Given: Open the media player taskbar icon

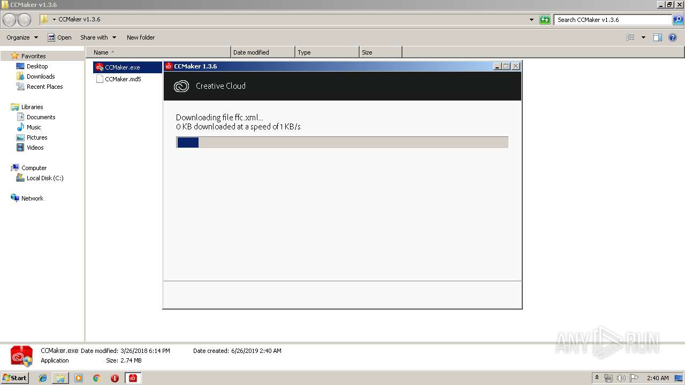Looking at the screenshot, I should click(79, 378).
